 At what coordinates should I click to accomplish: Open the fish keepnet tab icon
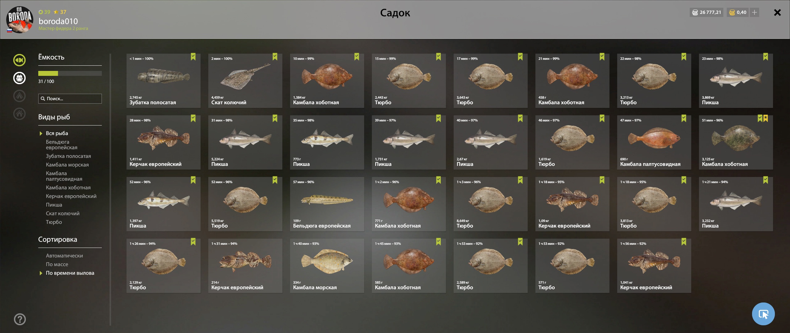19,60
